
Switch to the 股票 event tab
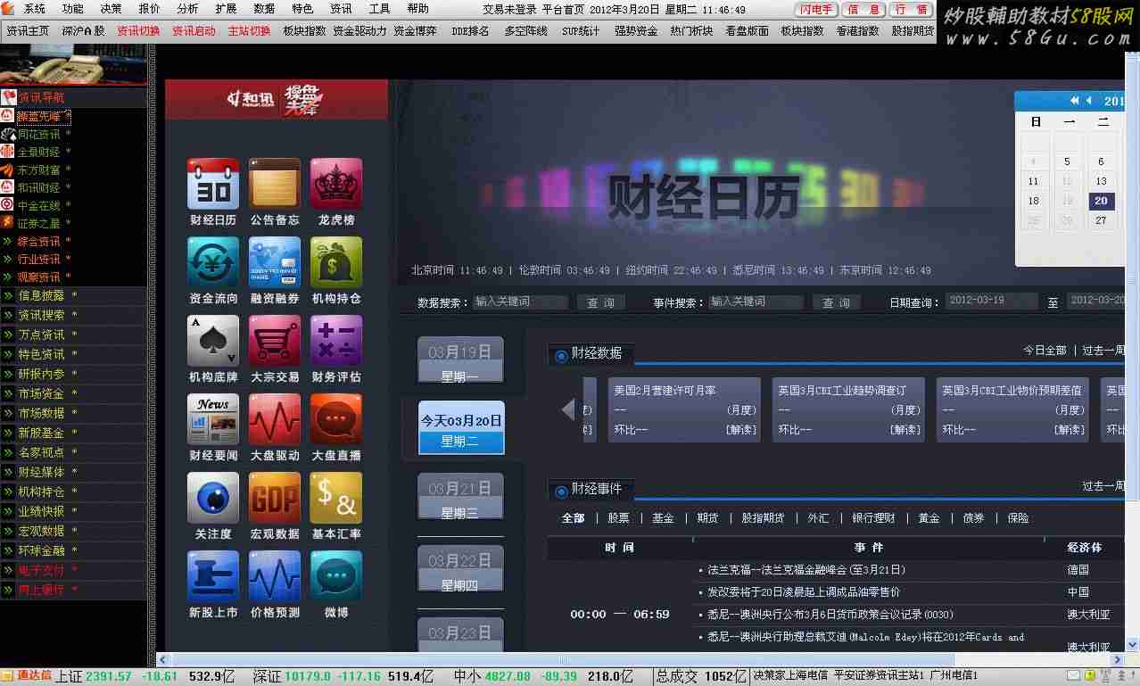click(x=618, y=518)
